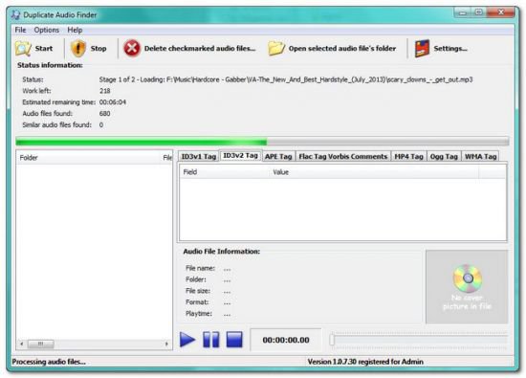This screenshot has width=526, height=378.
Task: Click the red delete X icon
Action: point(132,49)
